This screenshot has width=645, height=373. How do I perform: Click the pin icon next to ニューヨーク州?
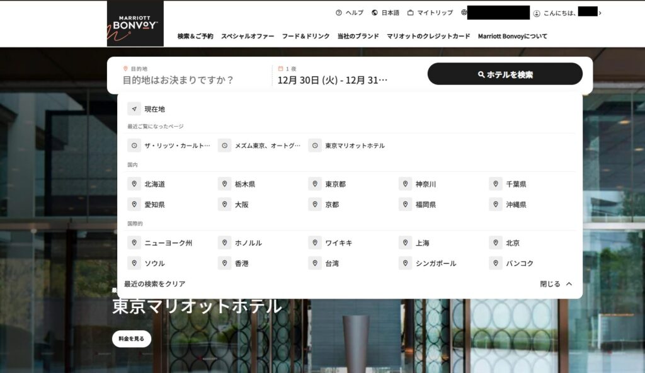[x=134, y=243]
